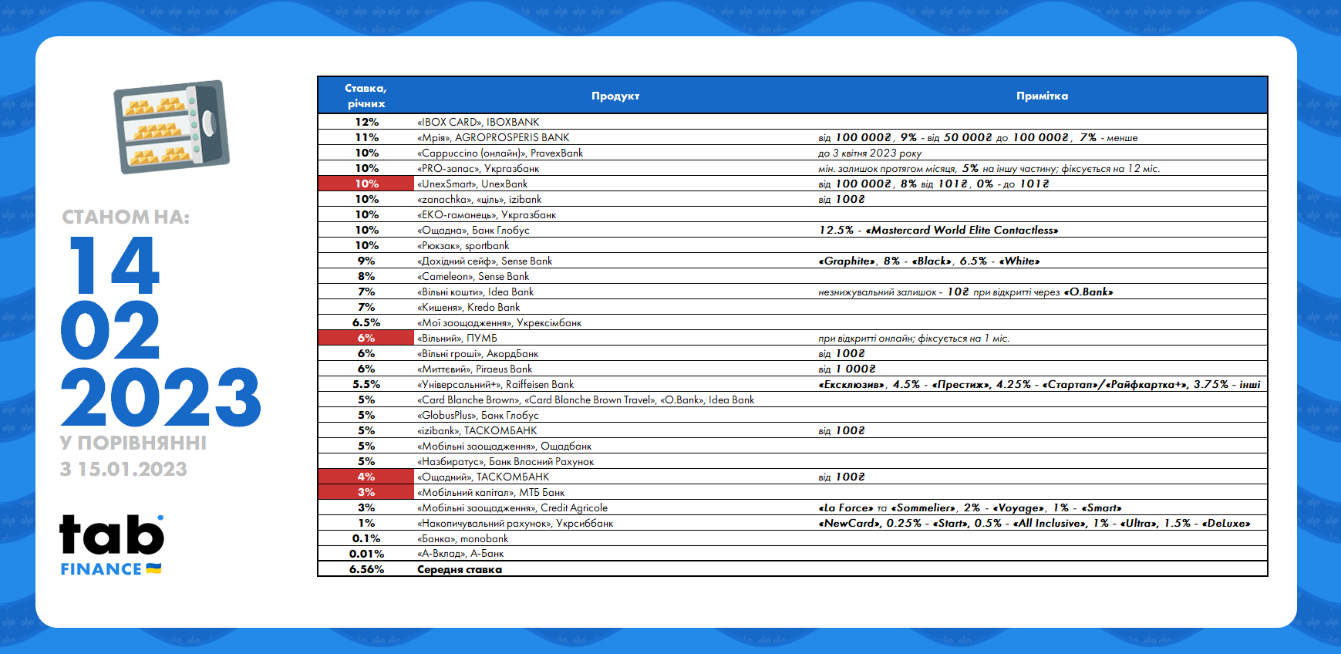Select «Універсальний+», Raiffeisen Bank product
The image size is (1341, 654).
click(496, 384)
